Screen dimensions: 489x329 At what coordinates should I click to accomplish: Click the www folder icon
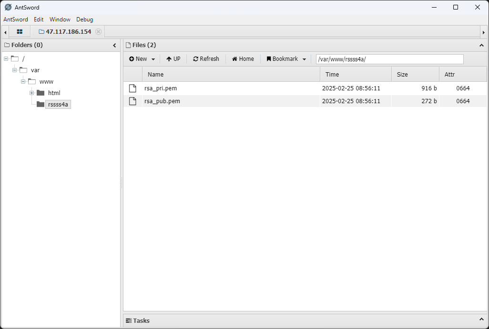pos(32,81)
